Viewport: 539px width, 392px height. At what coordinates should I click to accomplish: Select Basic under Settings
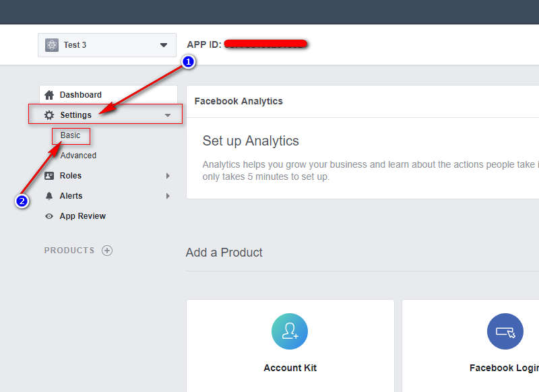70,135
